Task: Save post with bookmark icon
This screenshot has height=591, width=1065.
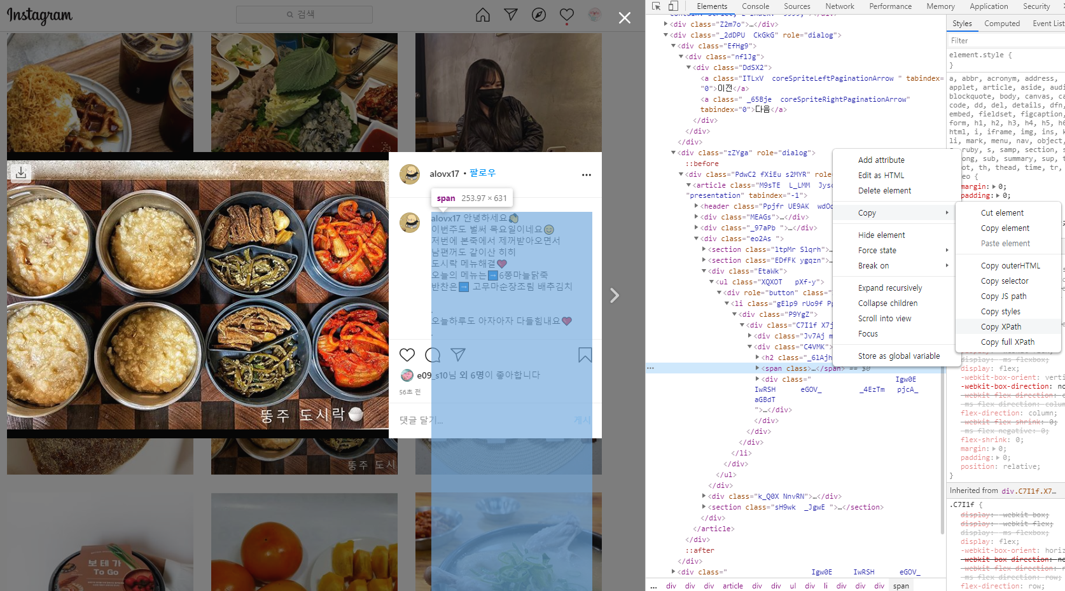Action: (585, 355)
